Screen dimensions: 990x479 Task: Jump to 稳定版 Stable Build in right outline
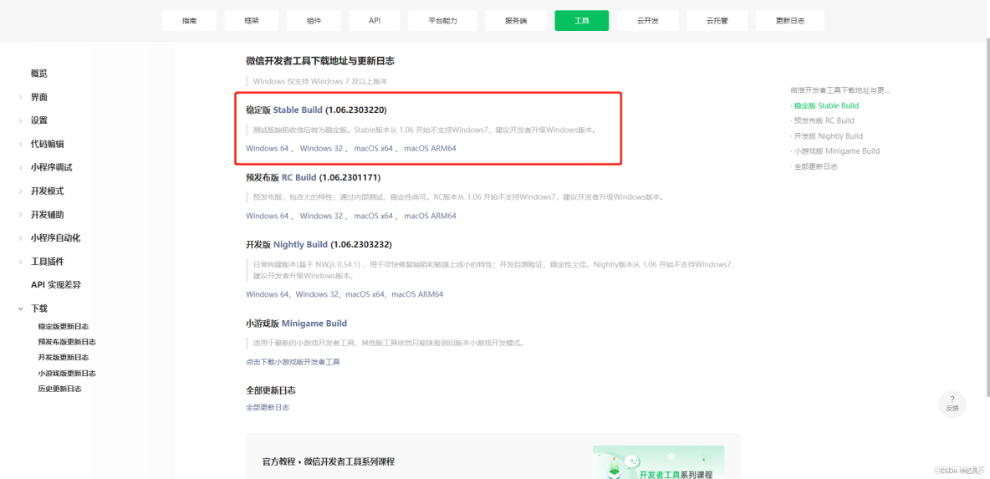click(824, 105)
